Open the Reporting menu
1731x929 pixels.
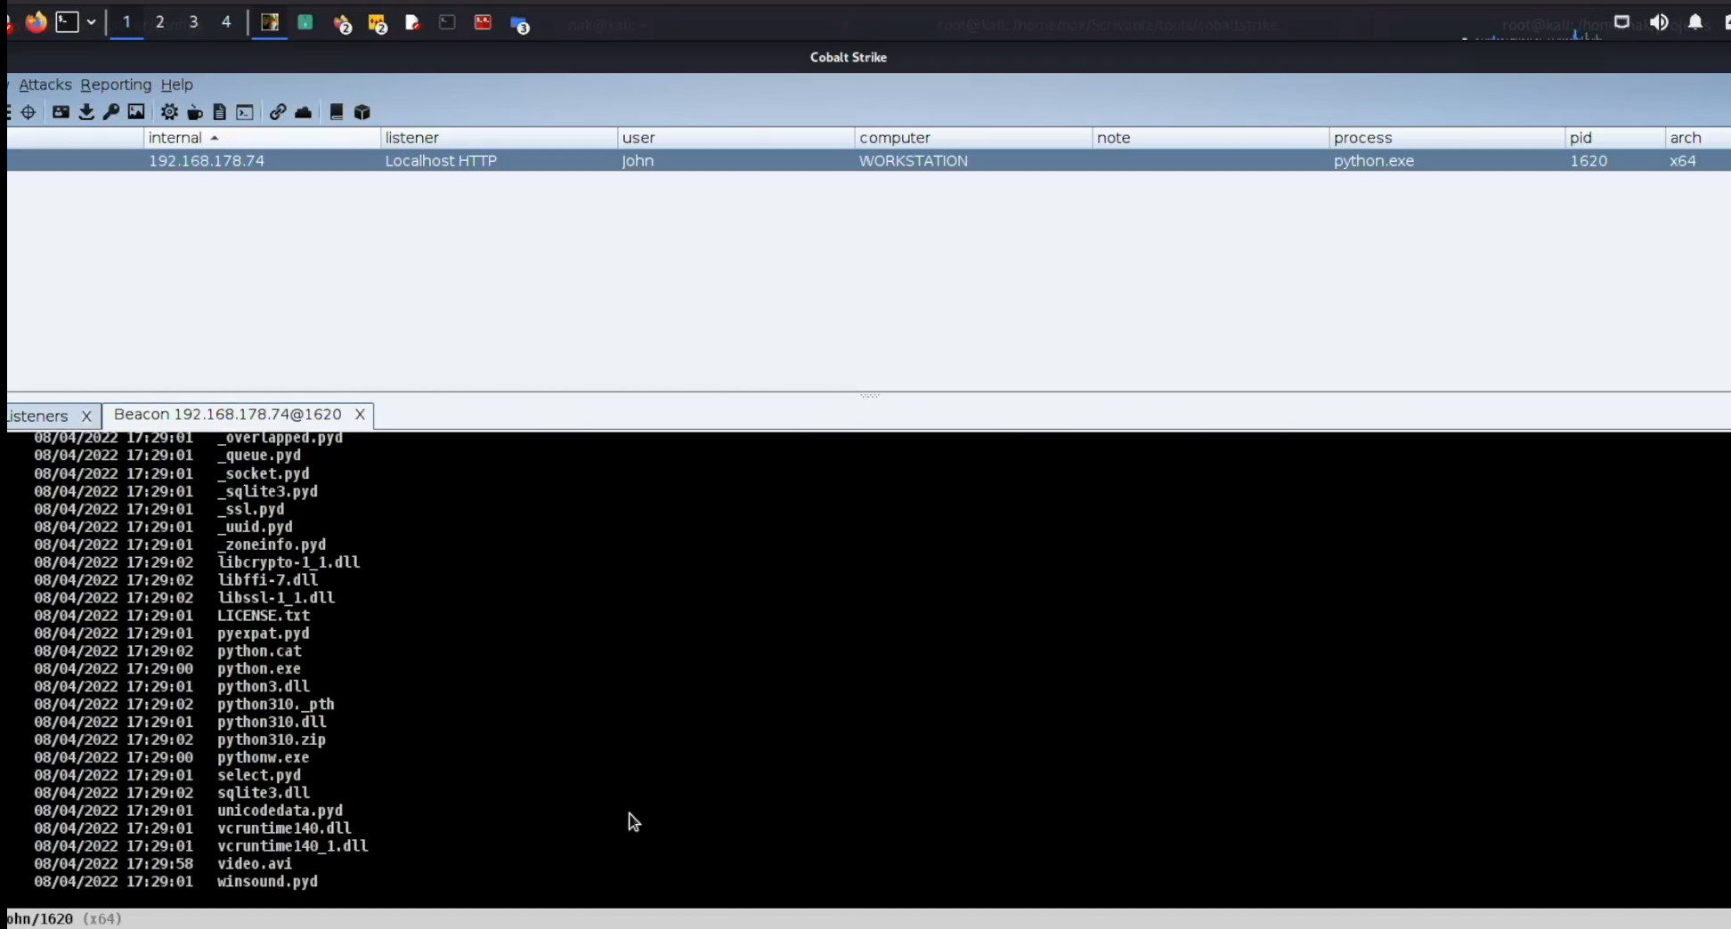[116, 85]
